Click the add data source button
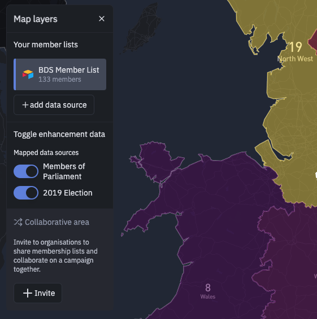 pos(54,105)
